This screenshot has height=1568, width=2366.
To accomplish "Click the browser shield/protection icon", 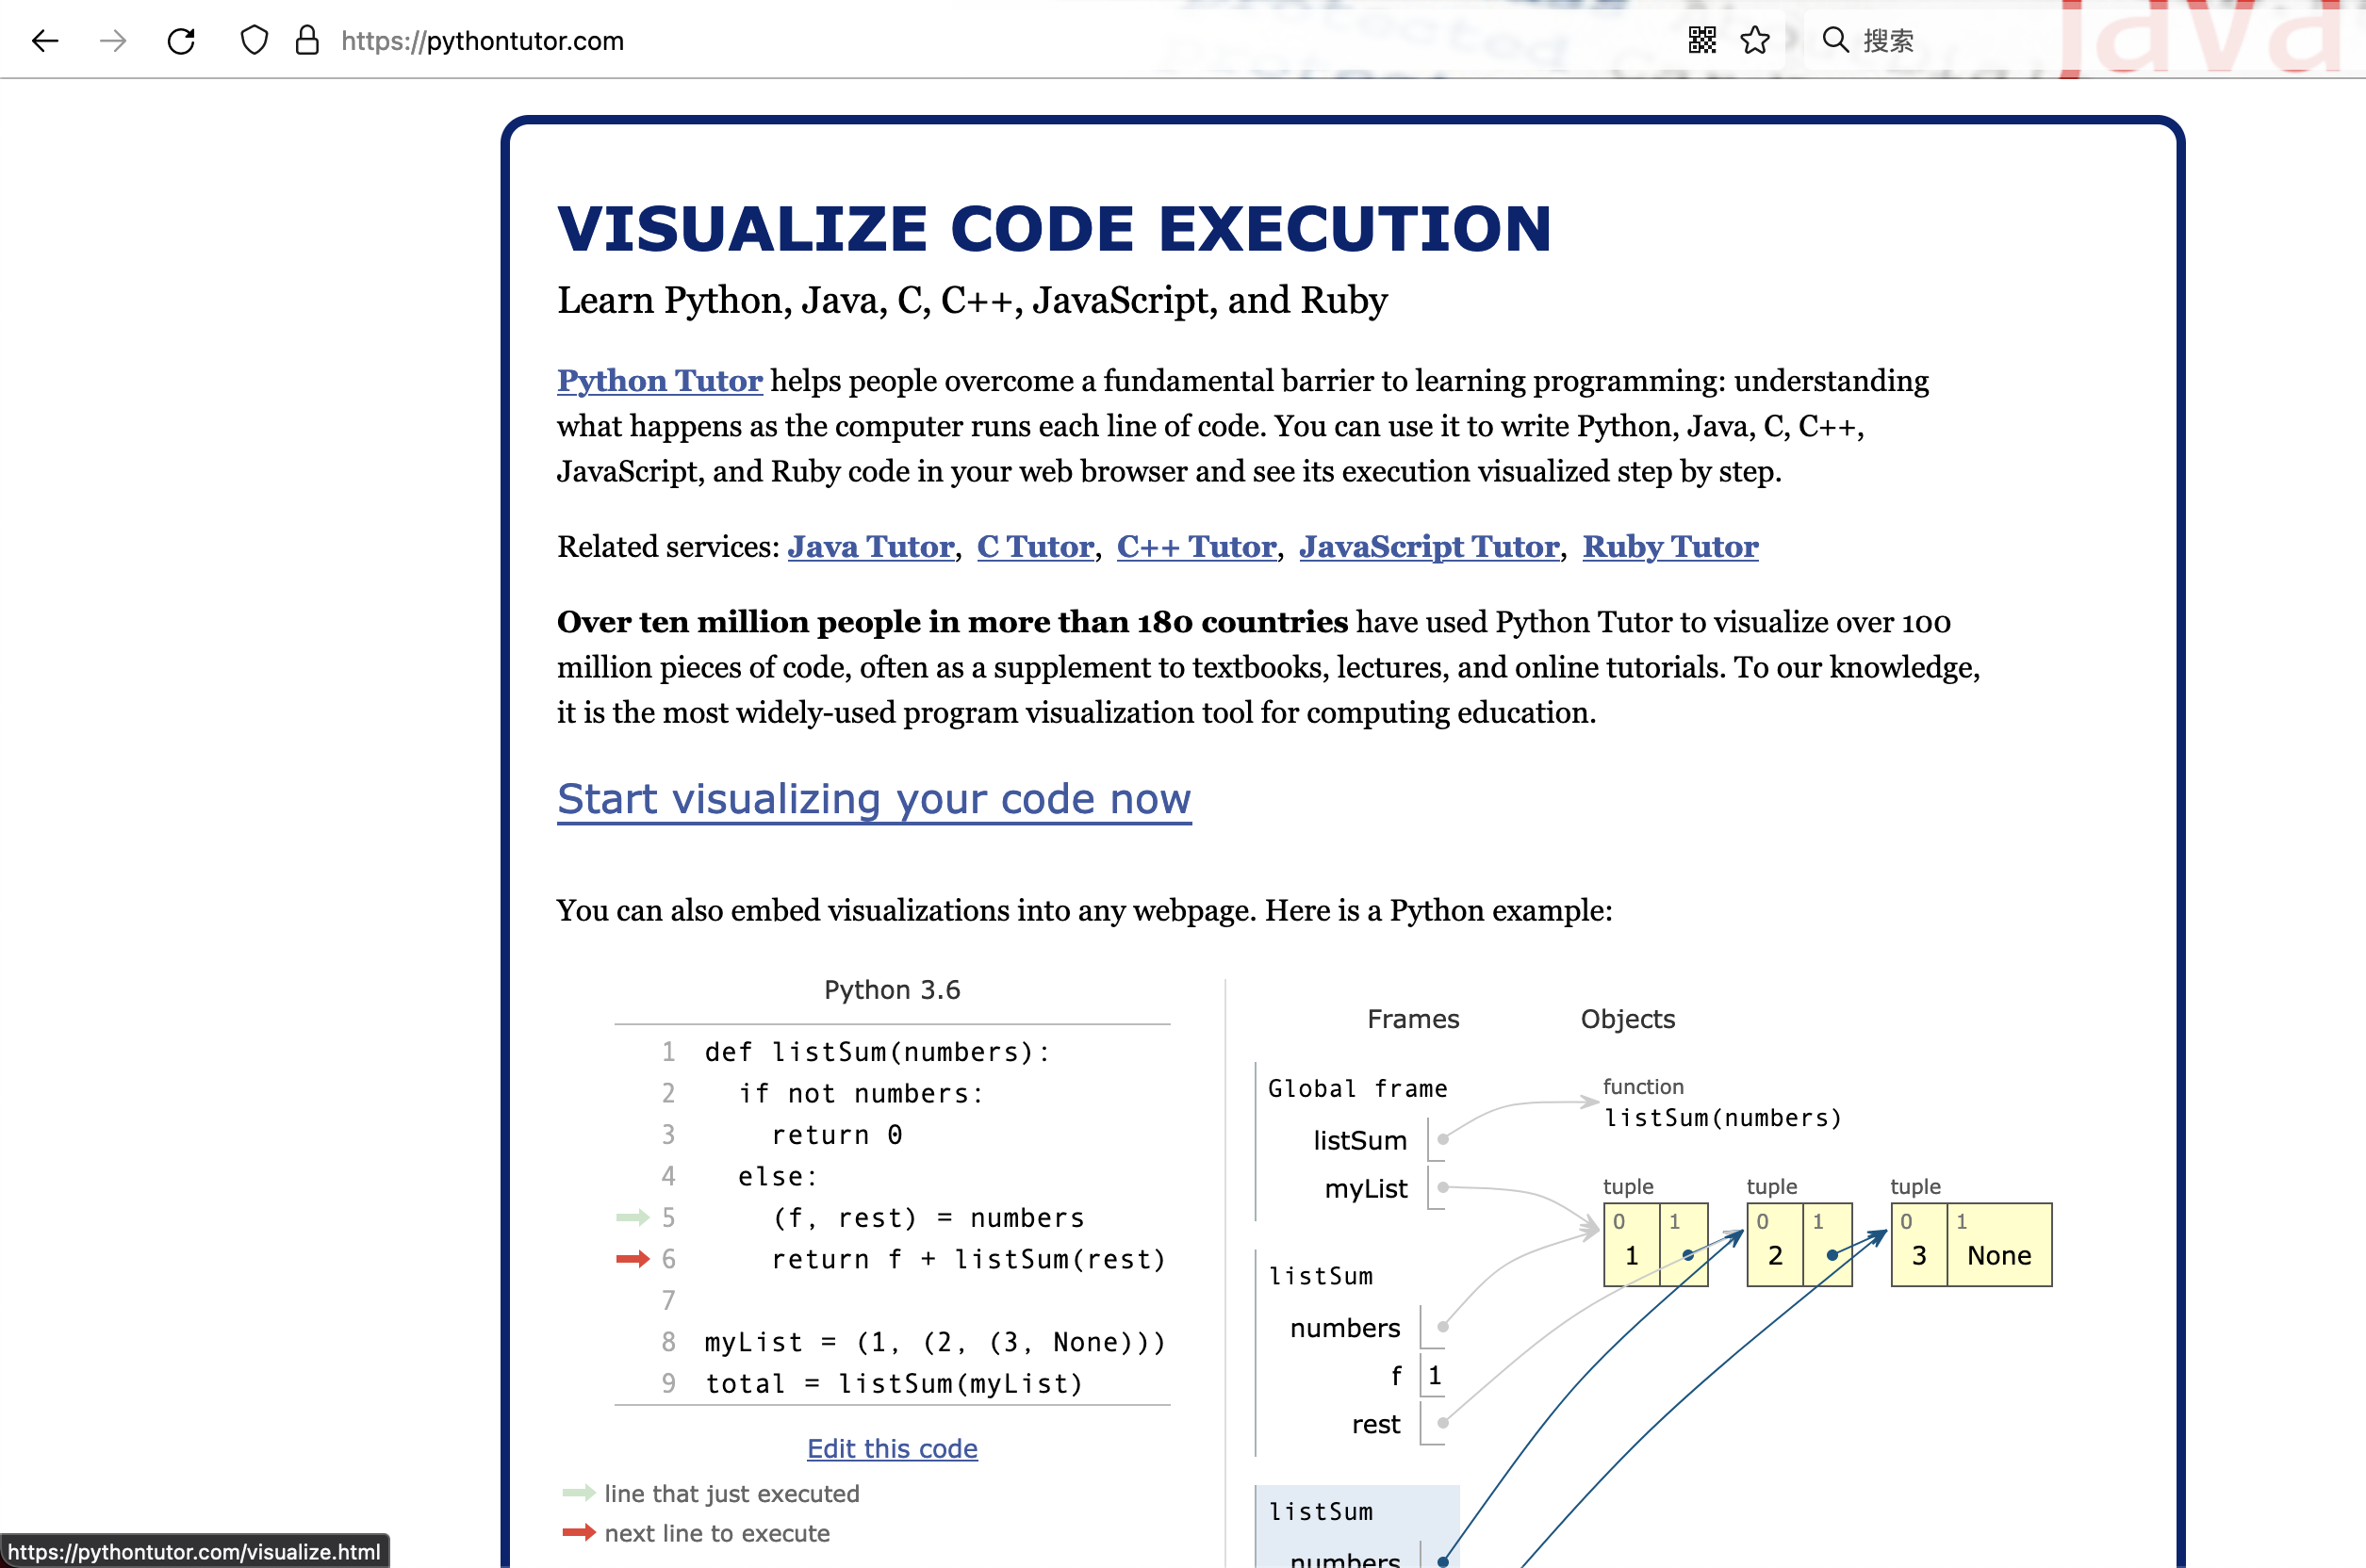I will (x=254, y=39).
